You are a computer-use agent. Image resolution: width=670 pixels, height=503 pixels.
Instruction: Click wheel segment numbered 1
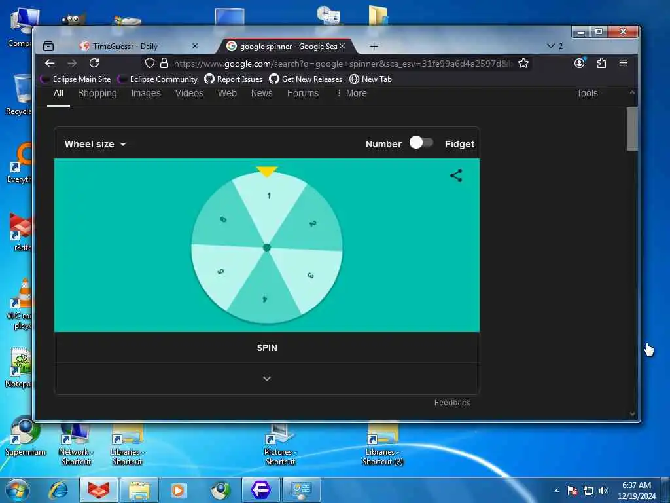click(x=269, y=201)
